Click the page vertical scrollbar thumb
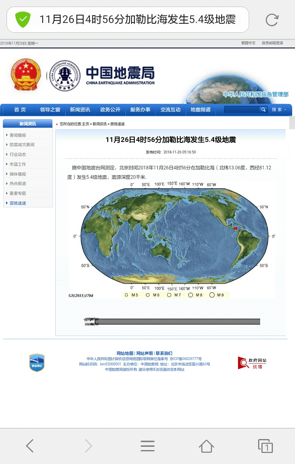 pyautogui.click(x=292, y=122)
